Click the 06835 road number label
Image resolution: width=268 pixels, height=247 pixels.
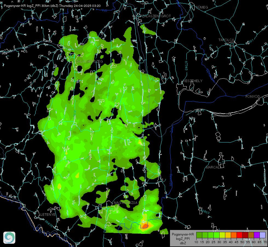(x=49, y=224)
